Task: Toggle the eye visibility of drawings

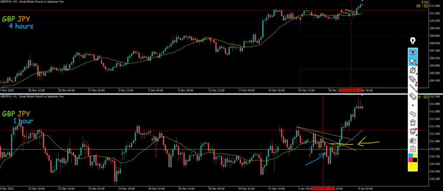Action: pyautogui.click(x=413, y=52)
